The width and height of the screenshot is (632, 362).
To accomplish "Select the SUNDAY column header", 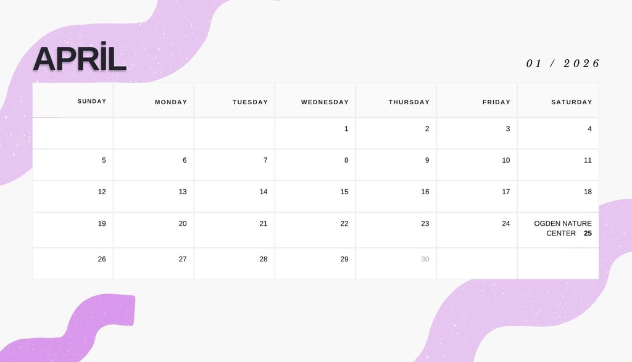I will coord(92,101).
